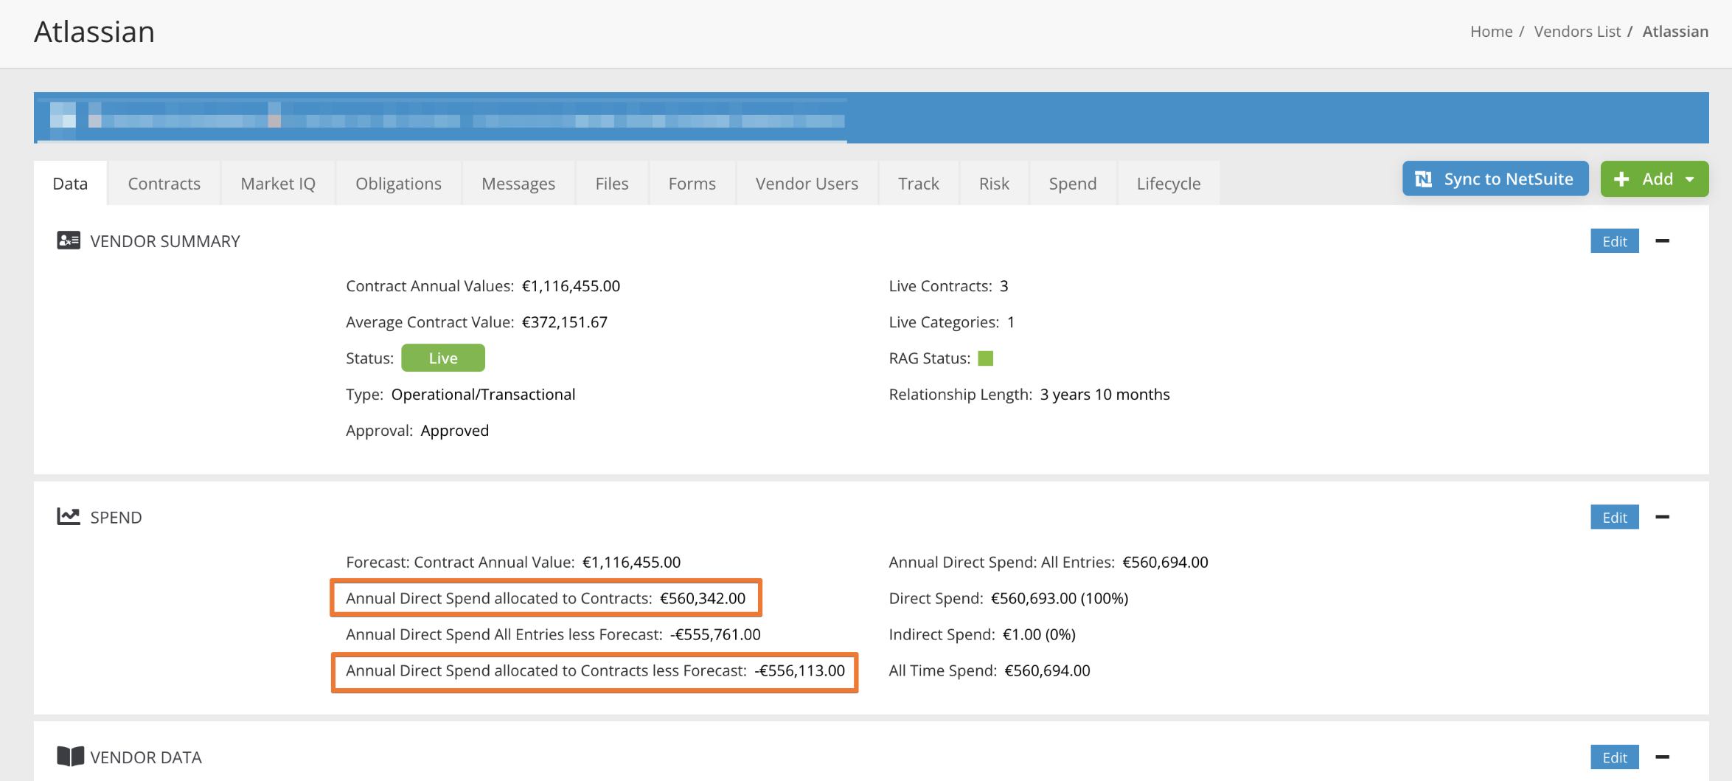
Task: Go to the Files tab
Action: 612,183
